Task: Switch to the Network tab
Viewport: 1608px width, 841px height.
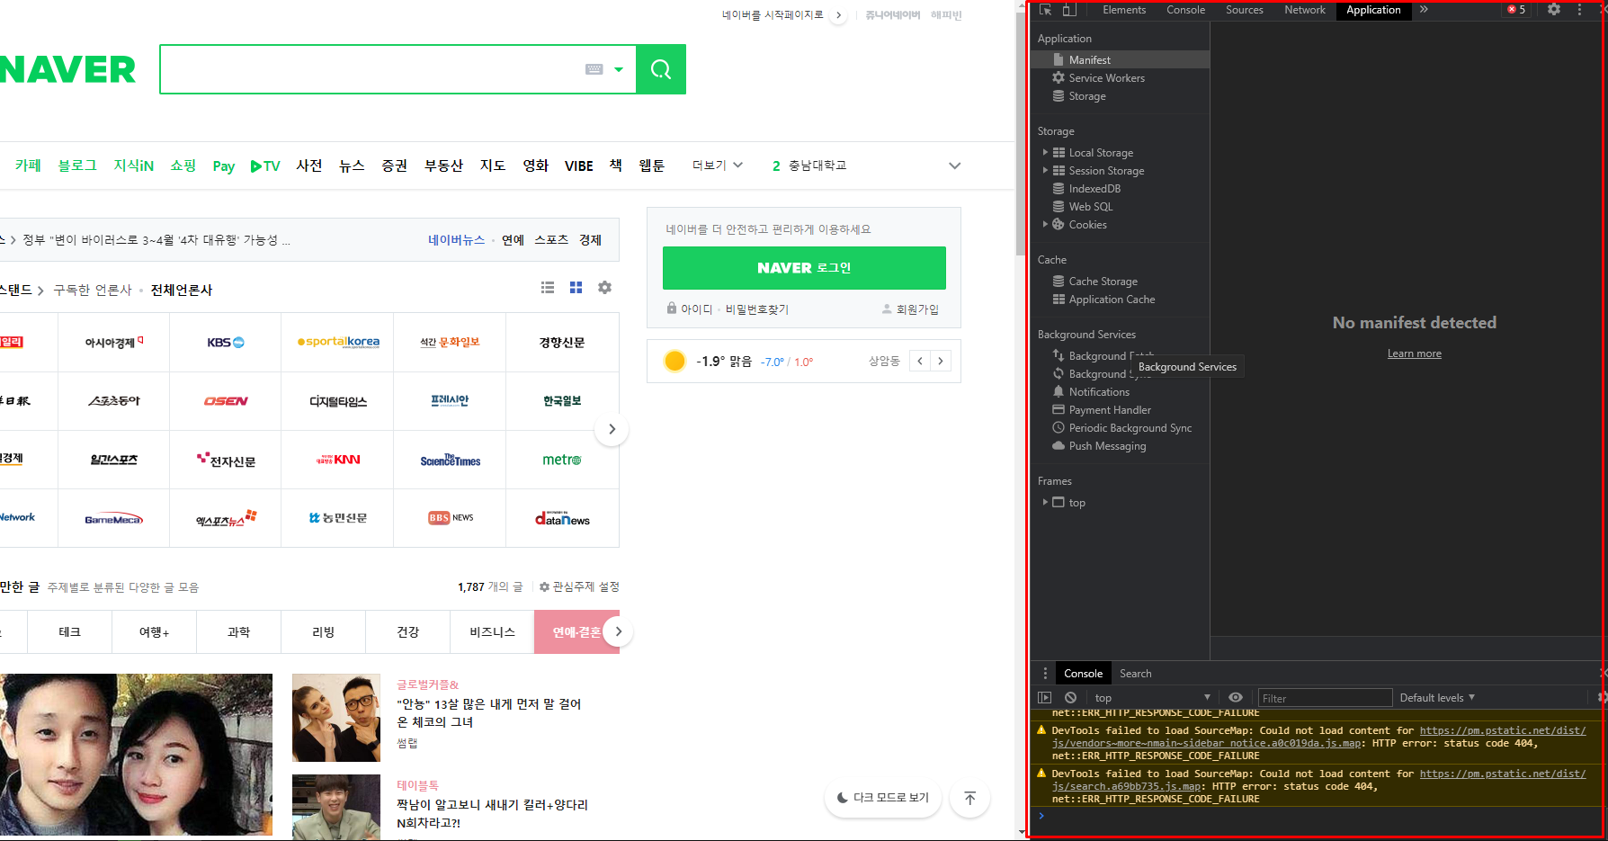Action: pyautogui.click(x=1305, y=10)
